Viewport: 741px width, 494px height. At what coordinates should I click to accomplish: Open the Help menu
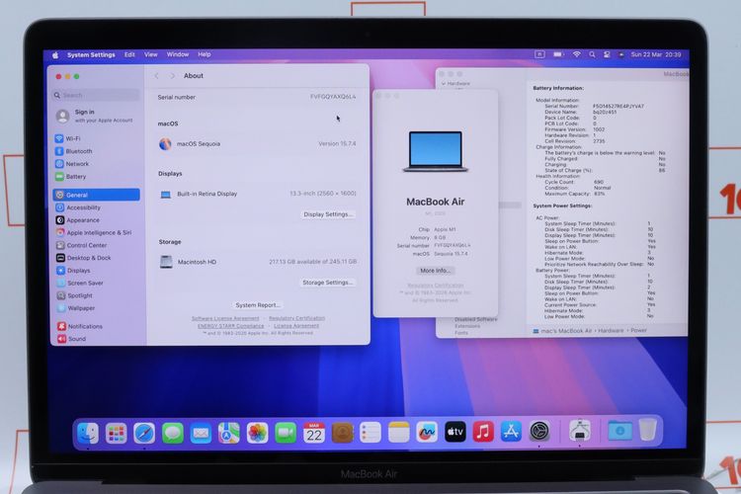click(x=205, y=54)
